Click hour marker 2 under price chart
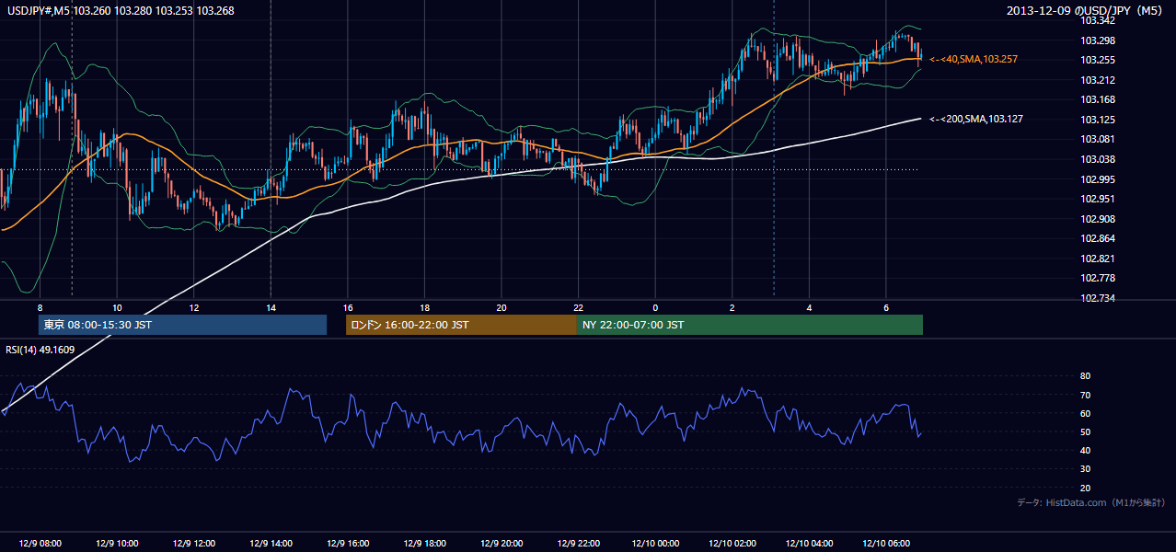 [732, 307]
